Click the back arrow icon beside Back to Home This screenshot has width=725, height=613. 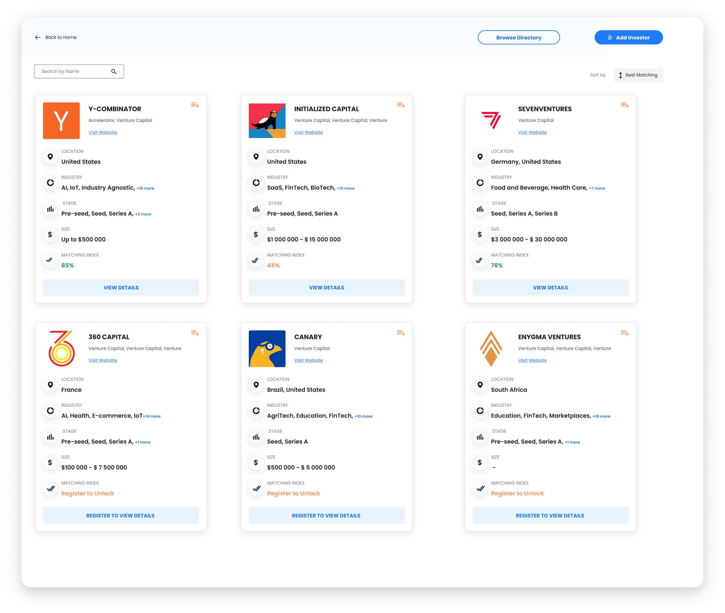tap(37, 37)
